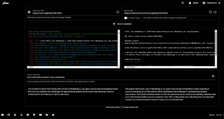The image size is (224, 119).
Task: Click the right answer paragraph 'The paper introduces'
Action: pos(171,94)
